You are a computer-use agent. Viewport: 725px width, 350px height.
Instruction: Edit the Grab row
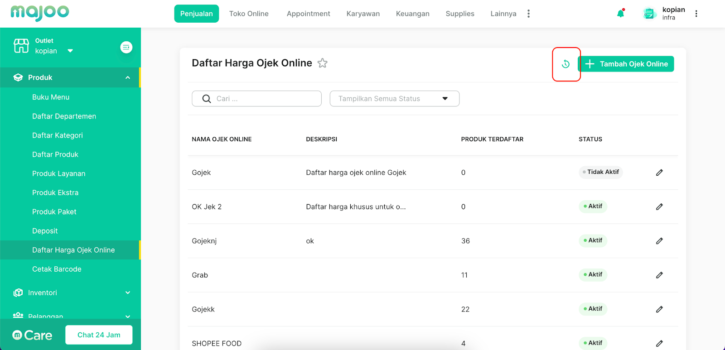coord(659,275)
